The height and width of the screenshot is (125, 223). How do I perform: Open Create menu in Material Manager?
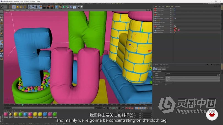tap(8, 111)
